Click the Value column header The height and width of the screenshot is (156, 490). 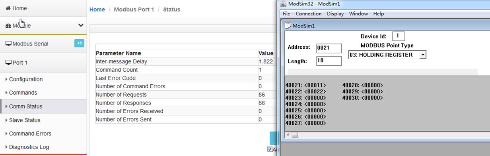[x=266, y=53]
